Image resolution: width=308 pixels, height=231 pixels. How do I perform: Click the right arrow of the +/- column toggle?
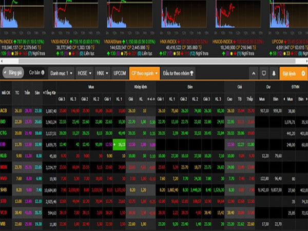pos(154,99)
